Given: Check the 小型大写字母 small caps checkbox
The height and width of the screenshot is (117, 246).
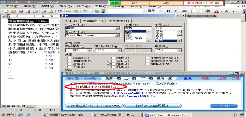Looking at the screenshot, I should pyautogui.click(x=147, y=58).
